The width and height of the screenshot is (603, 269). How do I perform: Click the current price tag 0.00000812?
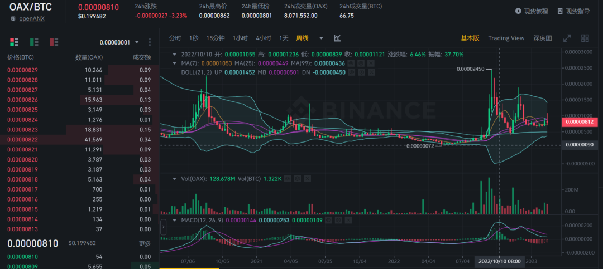(580, 122)
